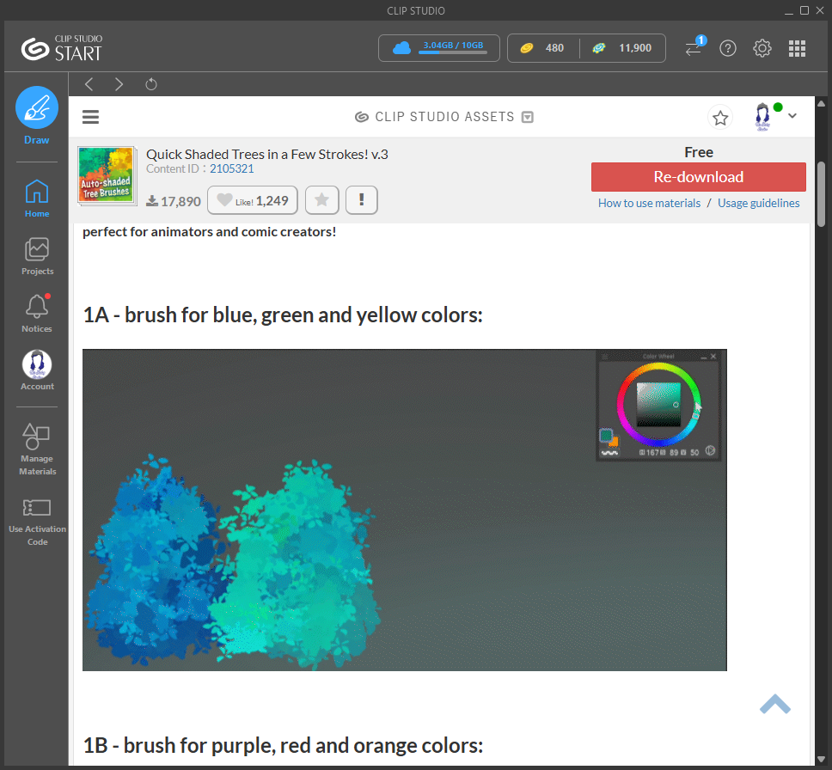Click the Clip Studio START logo
The image size is (832, 770).
point(62,48)
